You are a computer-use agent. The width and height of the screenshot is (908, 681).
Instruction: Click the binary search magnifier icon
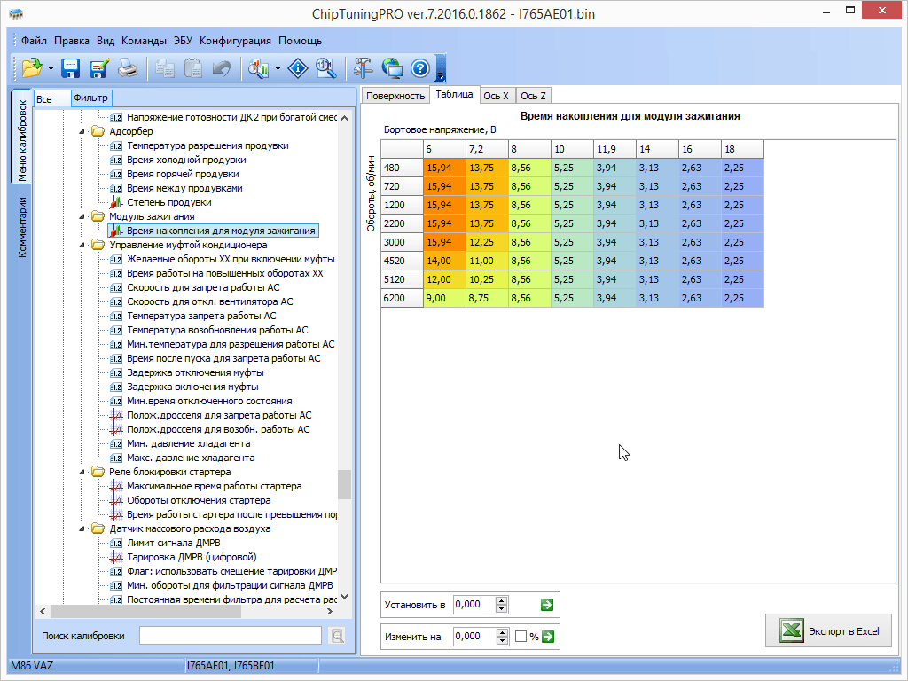coord(326,68)
